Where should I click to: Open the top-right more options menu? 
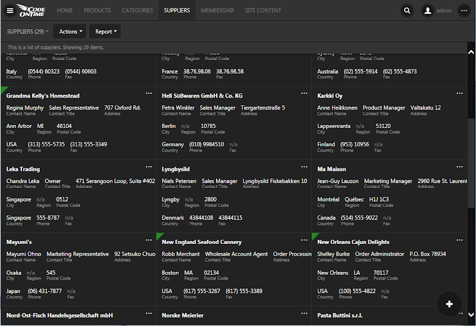pyautogui.click(x=464, y=11)
